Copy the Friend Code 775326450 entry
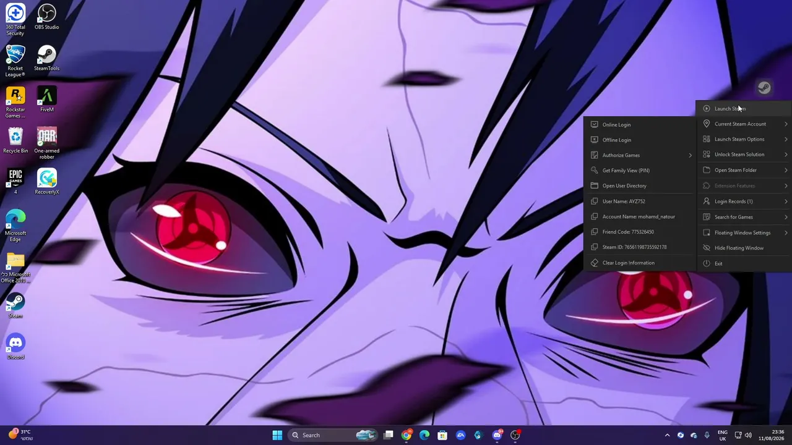The width and height of the screenshot is (792, 445). 639,232
